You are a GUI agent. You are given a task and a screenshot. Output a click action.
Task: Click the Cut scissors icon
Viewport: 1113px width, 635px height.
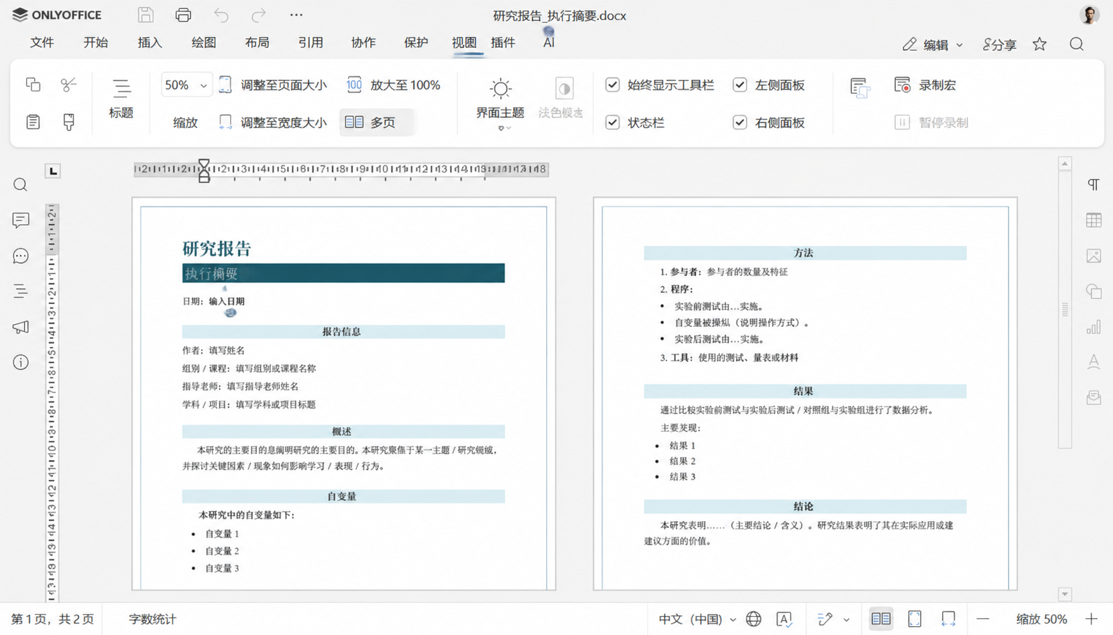(68, 84)
